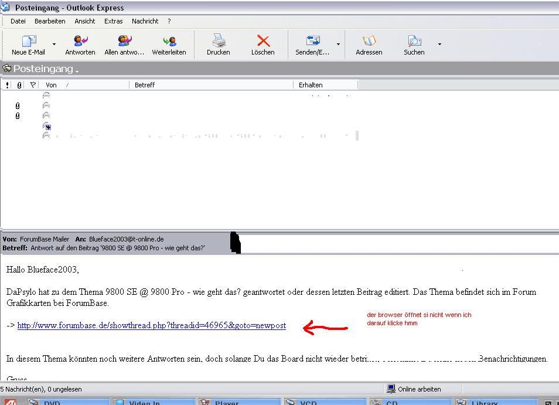The image size is (559, 405).
Task: Open the Ansicht menu
Action: 85,21
